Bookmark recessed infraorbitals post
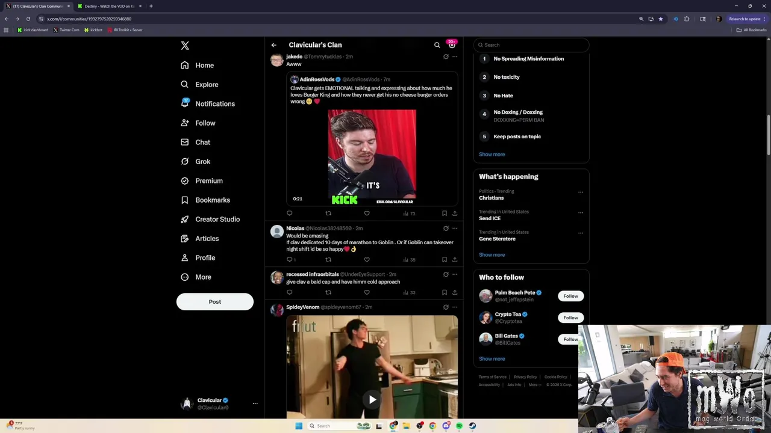This screenshot has height=433, width=771. click(445, 292)
